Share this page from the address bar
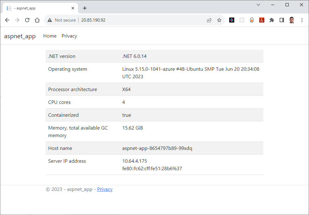 click(209, 20)
